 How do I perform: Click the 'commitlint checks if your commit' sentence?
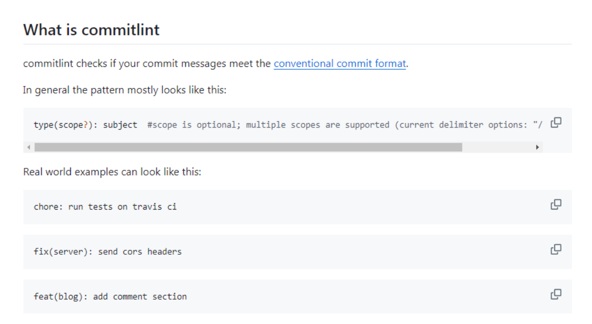click(x=146, y=64)
